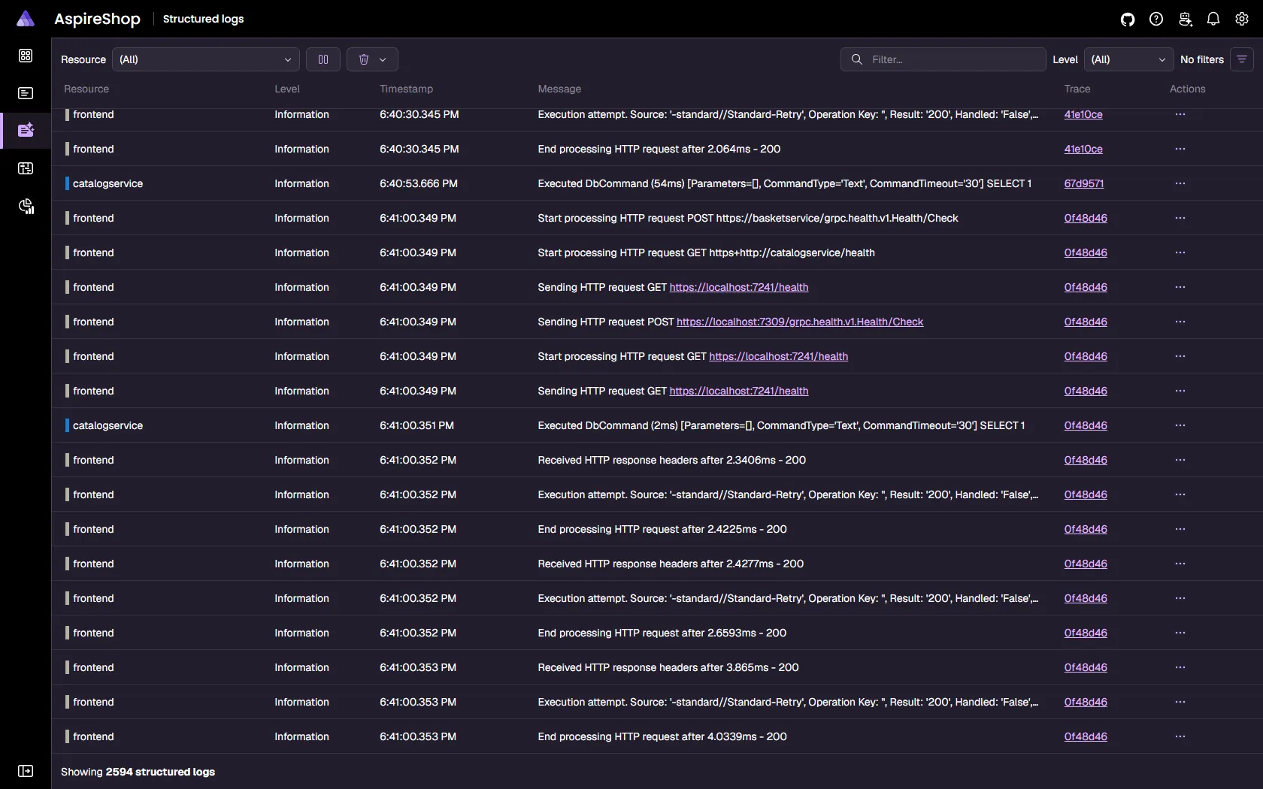The width and height of the screenshot is (1263, 789).
Task: Select message 'Received HTTP response headers after 2.3406ms - 200'
Action: tap(671, 460)
